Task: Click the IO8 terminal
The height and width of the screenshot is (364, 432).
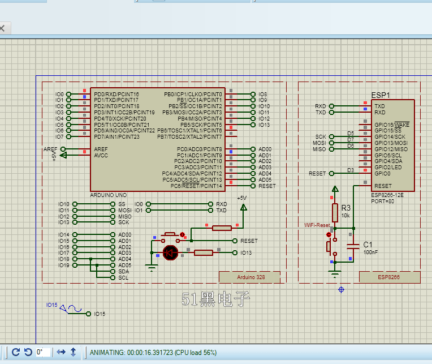Action: click(253, 94)
